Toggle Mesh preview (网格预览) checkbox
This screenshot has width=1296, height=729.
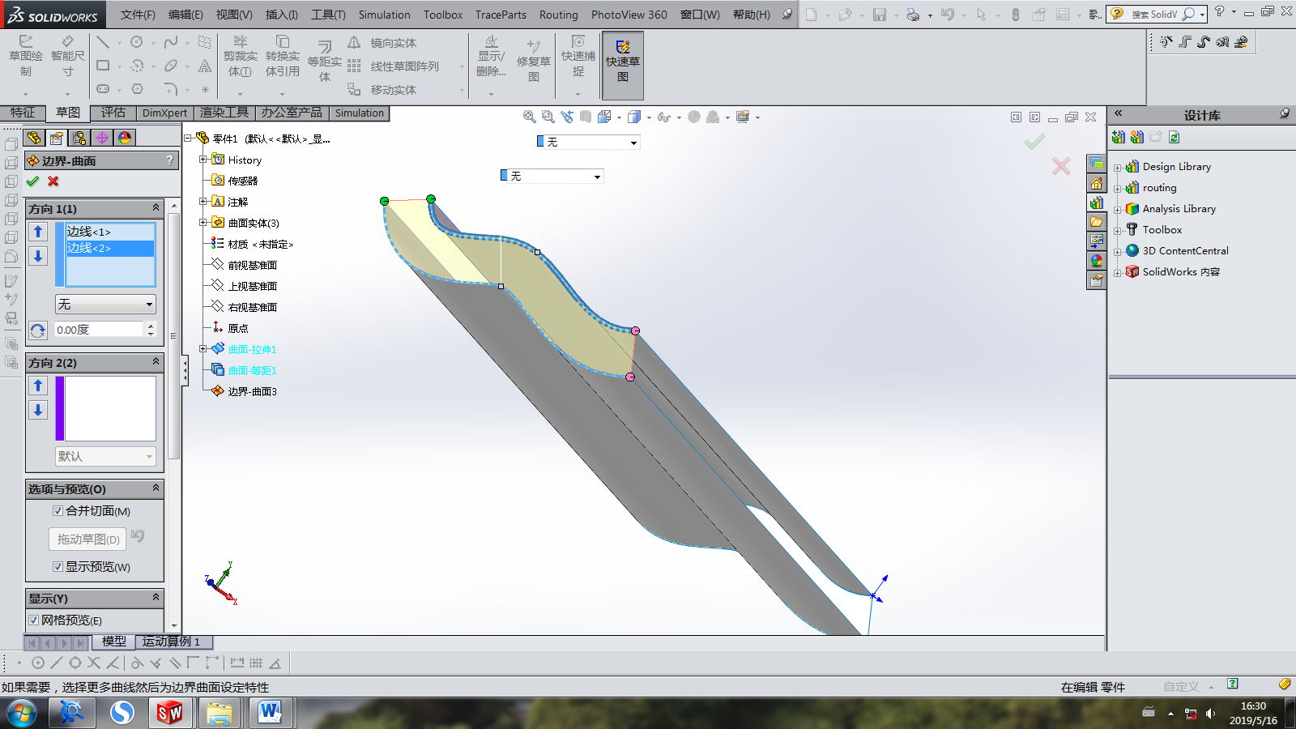click(x=34, y=620)
